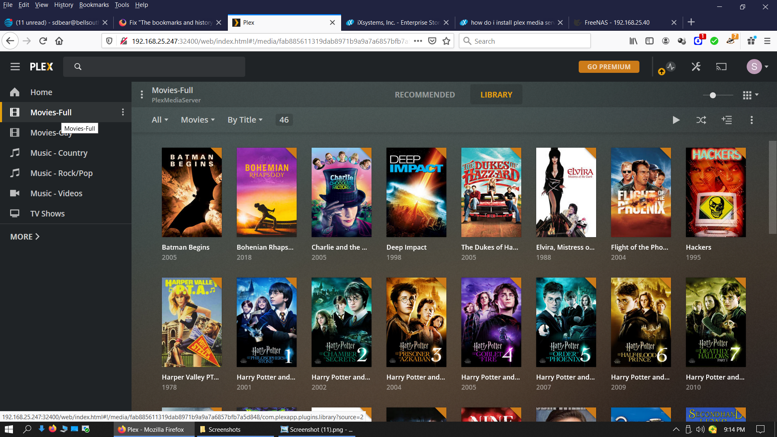
Task: Open the By Title sort dropdown
Action: [x=245, y=120]
